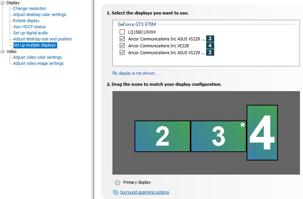Open Change resolution settings
This screenshot has height=199, width=303.
[x=30, y=8]
